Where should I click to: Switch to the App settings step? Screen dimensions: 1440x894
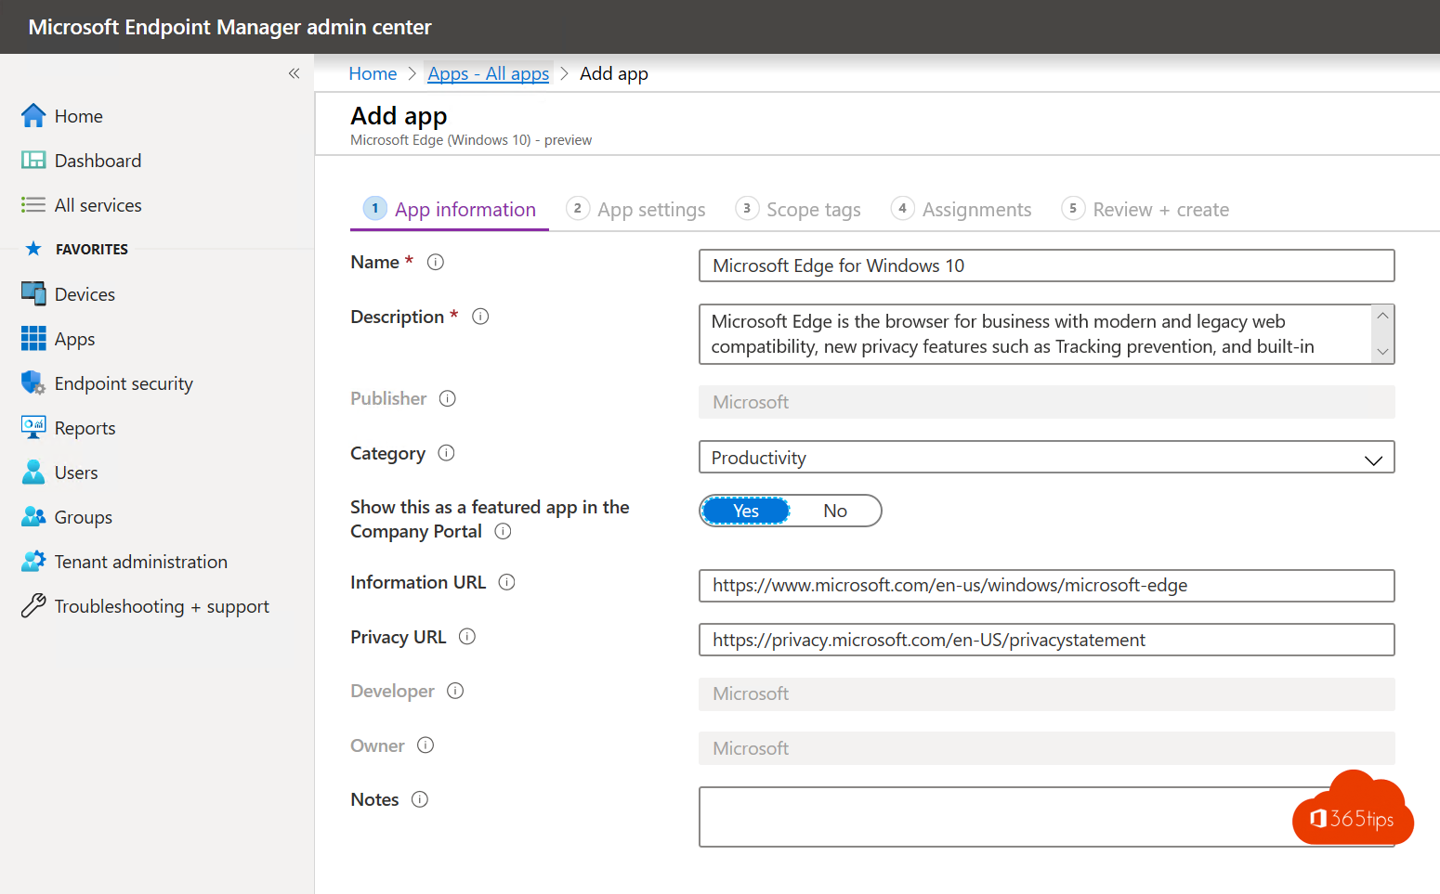pos(636,209)
